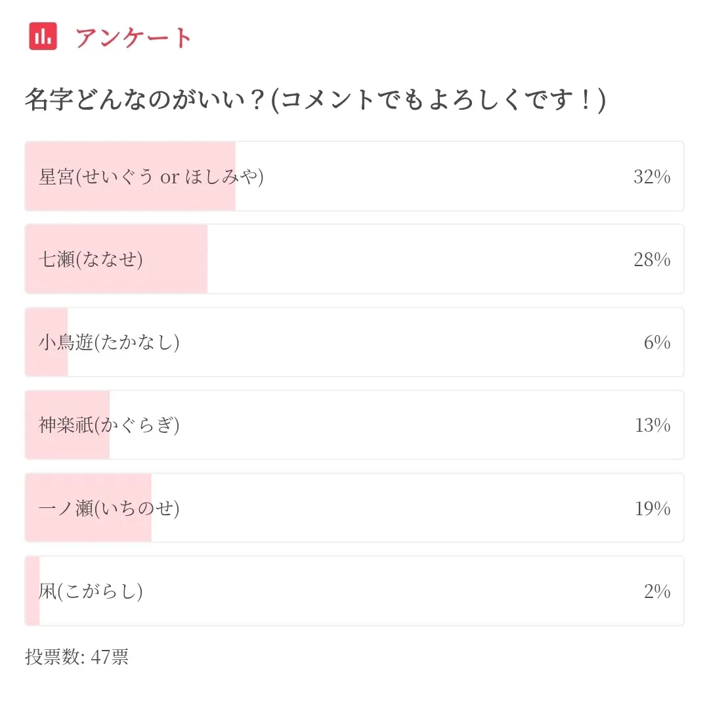The height and width of the screenshot is (713, 709).
Task: Choose the 七瀬(ななせ) option label
Action: coord(91,260)
